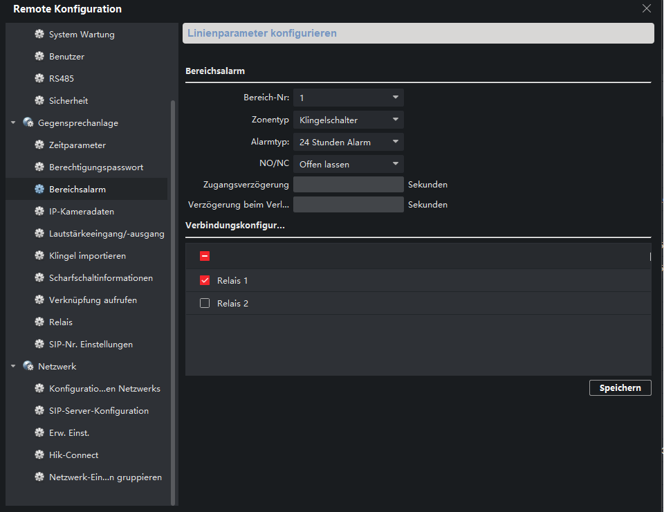Open SIP-Server-Konfiguration page
The width and height of the screenshot is (664, 512).
click(99, 411)
